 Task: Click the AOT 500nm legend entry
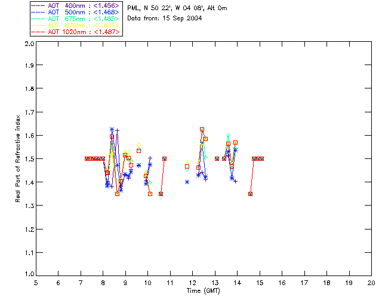coord(76,12)
